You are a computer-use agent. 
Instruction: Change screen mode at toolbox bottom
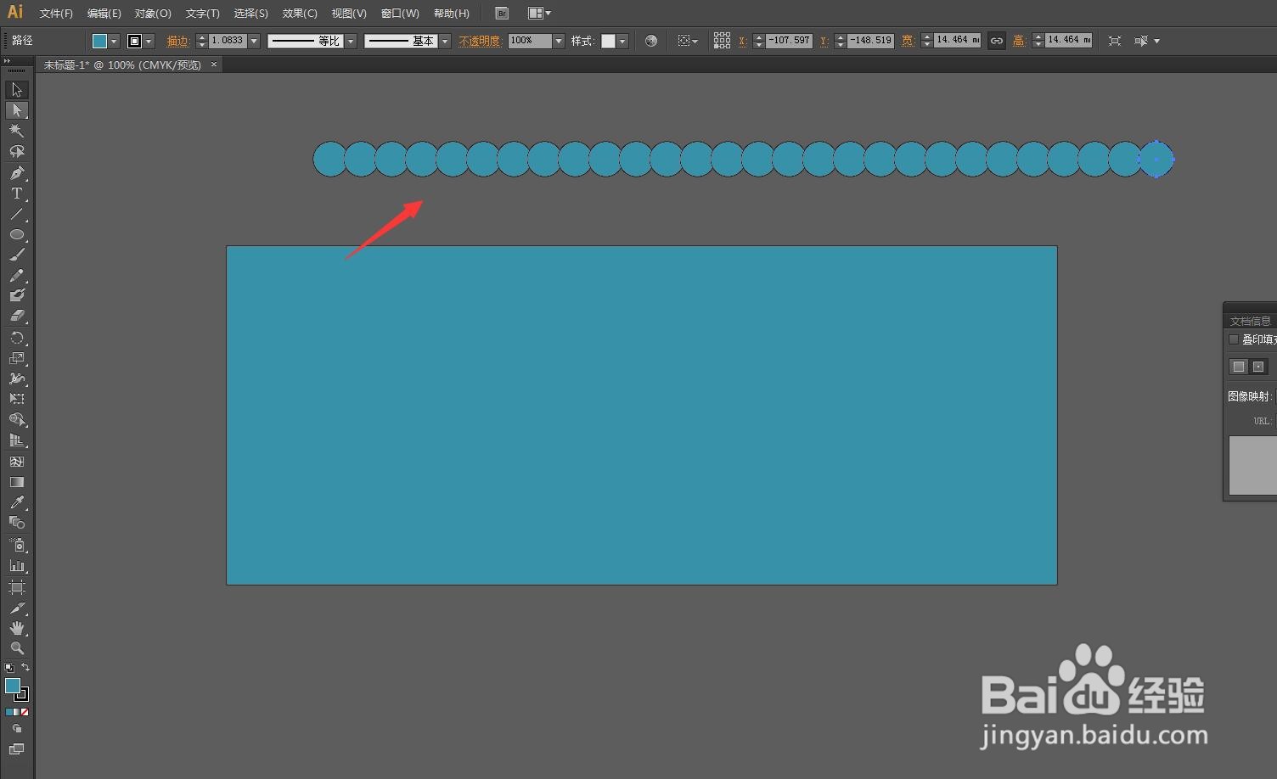tap(17, 749)
